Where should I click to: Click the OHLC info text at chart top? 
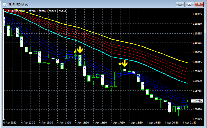(37, 11)
